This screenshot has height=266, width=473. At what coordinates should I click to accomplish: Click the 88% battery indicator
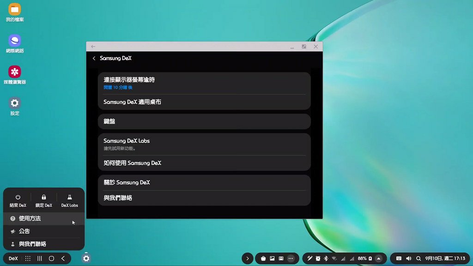365,259
